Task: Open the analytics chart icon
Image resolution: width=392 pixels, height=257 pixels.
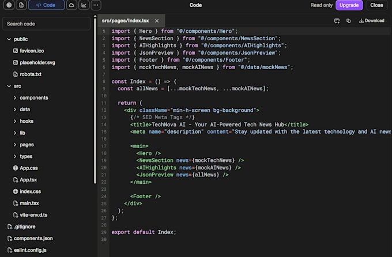Action: 84,5
